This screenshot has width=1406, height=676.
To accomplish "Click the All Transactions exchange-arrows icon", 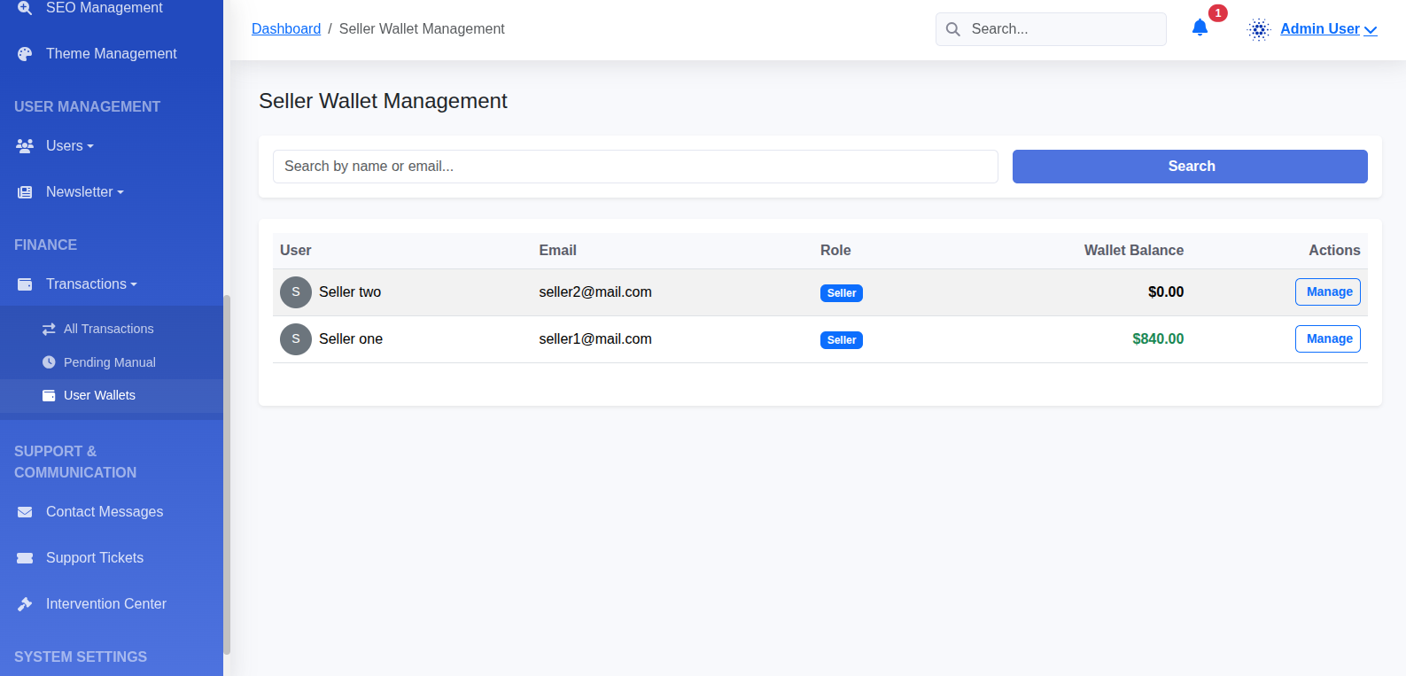I will pyautogui.click(x=49, y=329).
